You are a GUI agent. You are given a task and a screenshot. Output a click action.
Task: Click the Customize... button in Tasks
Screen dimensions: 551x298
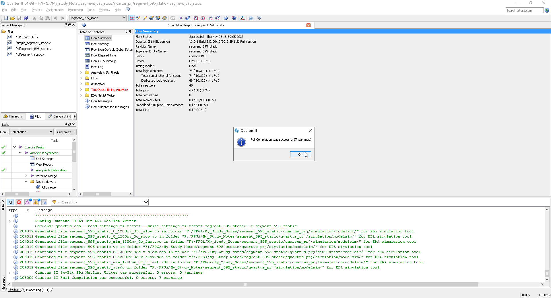click(x=66, y=132)
